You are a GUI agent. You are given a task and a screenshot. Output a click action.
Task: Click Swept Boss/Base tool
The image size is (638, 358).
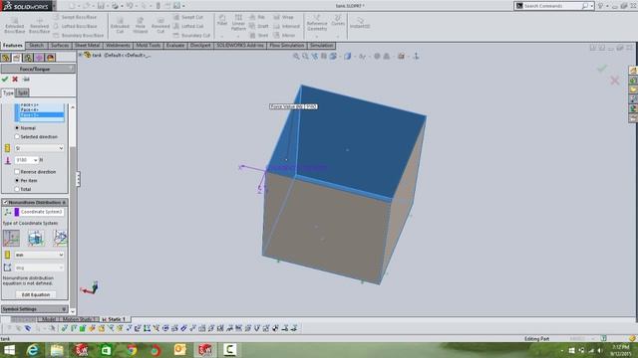pos(75,17)
